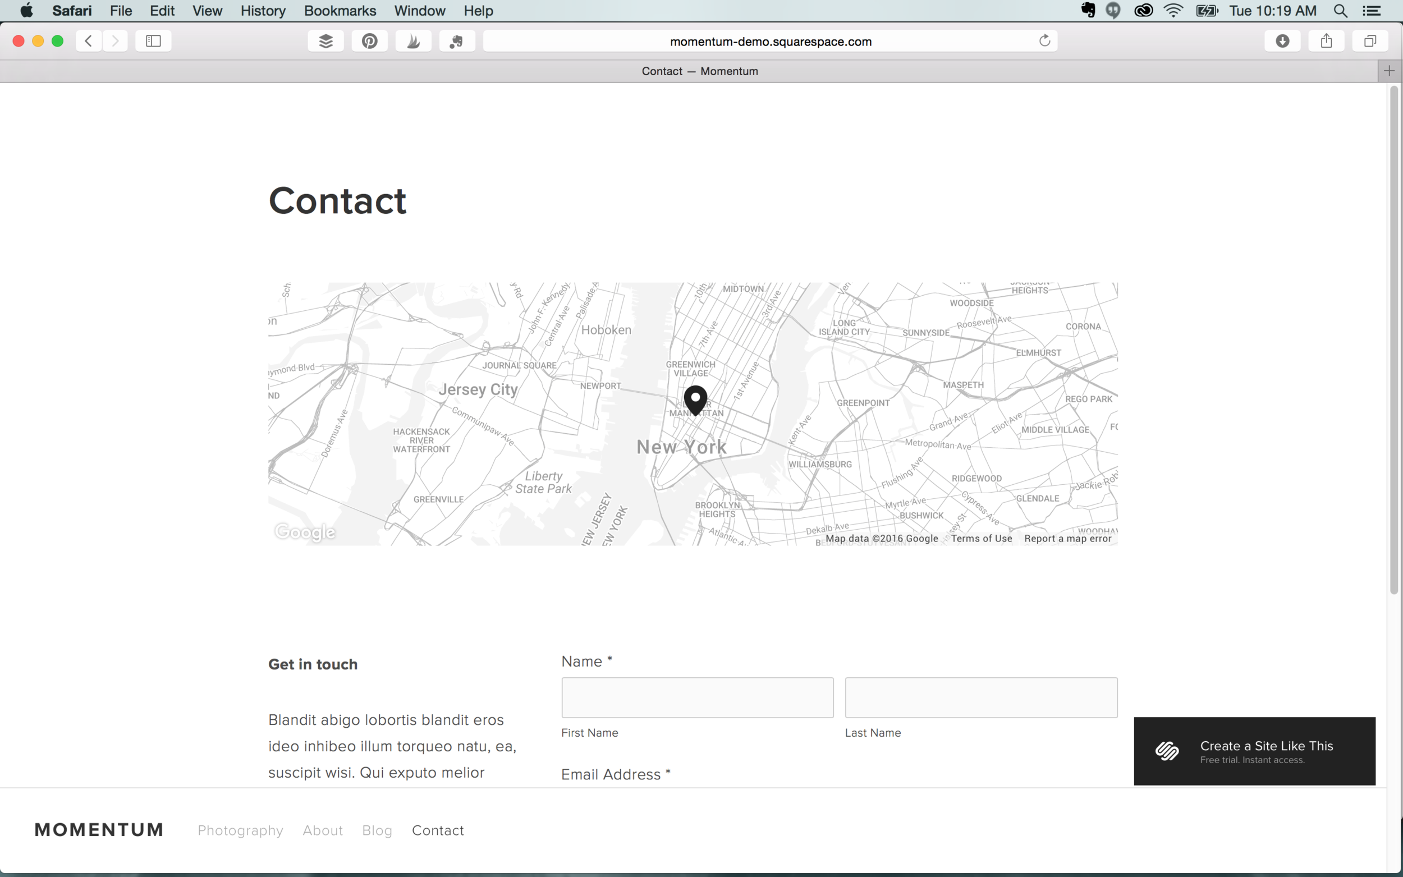
Task: Open Spotlight search magnifier
Action: (1340, 11)
